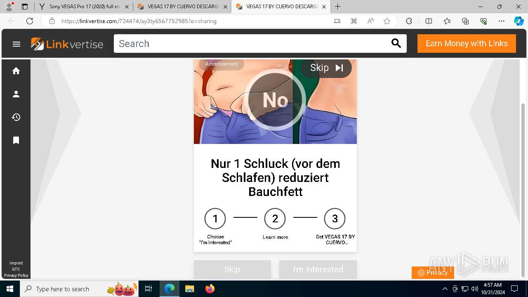
Task: Select the active VEGAS 17 BY CUERVO tab
Action: (x=280, y=7)
